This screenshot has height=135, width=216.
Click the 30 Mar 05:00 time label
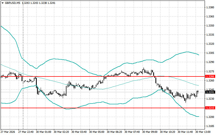(x=97, y=132)
